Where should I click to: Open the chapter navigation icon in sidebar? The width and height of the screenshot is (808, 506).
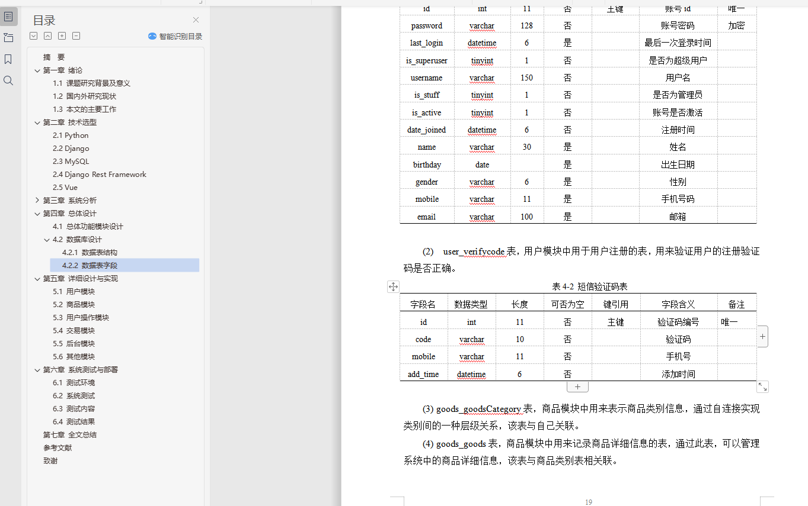[8, 38]
